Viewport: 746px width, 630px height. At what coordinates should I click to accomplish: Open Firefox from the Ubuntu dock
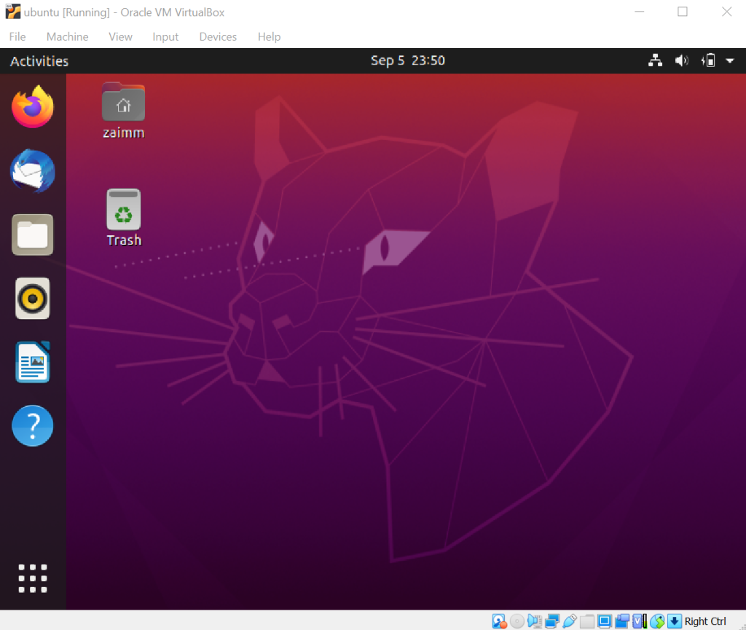point(33,107)
